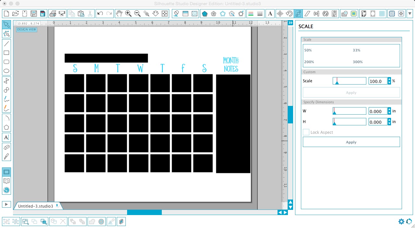Apply the 50% scale preset
Image resolution: width=415 pixels, height=228 pixels.
point(308,50)
